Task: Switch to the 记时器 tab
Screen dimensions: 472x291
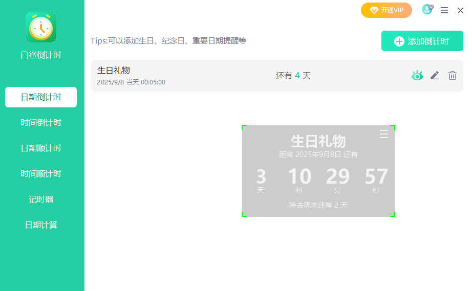Action: tap(41, 199)
